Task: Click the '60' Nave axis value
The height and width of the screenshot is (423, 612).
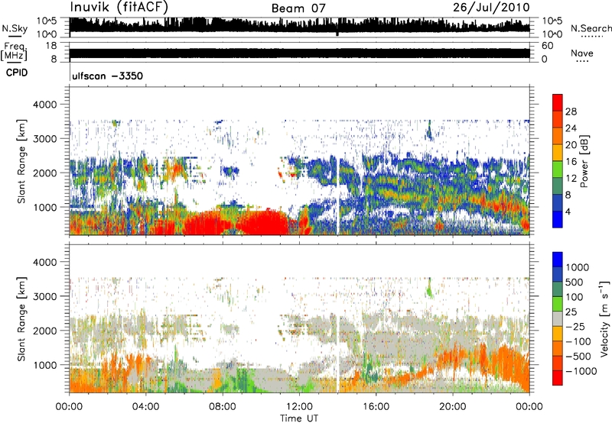Action: pyautogui.click(x=547, y=46)
